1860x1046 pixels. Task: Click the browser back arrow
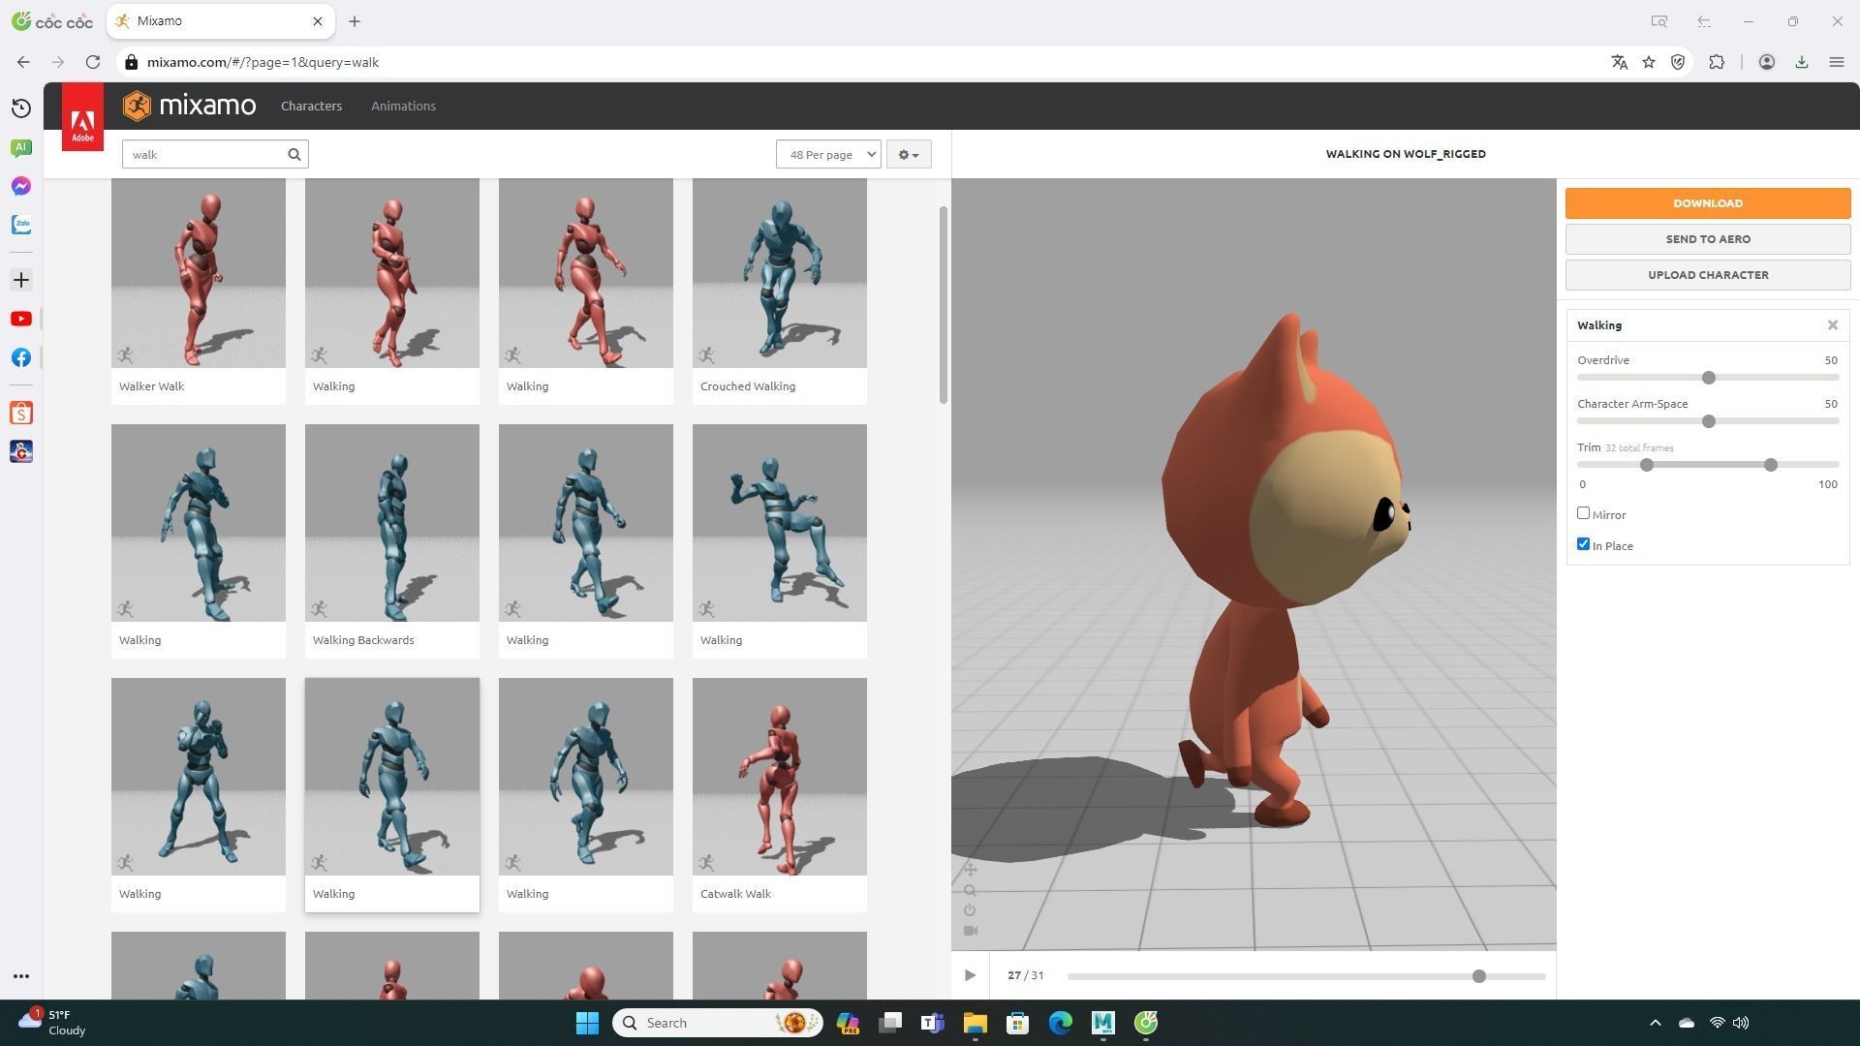pos(23,62)
